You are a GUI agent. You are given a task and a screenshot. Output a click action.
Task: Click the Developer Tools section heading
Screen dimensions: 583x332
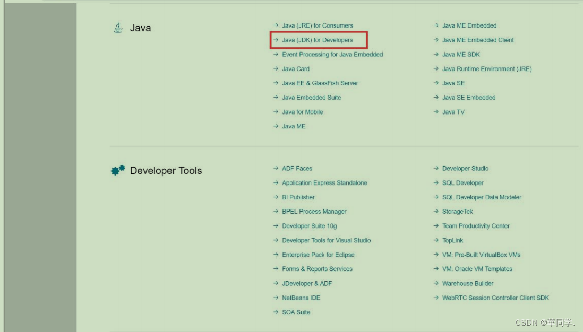click(166, 171)
